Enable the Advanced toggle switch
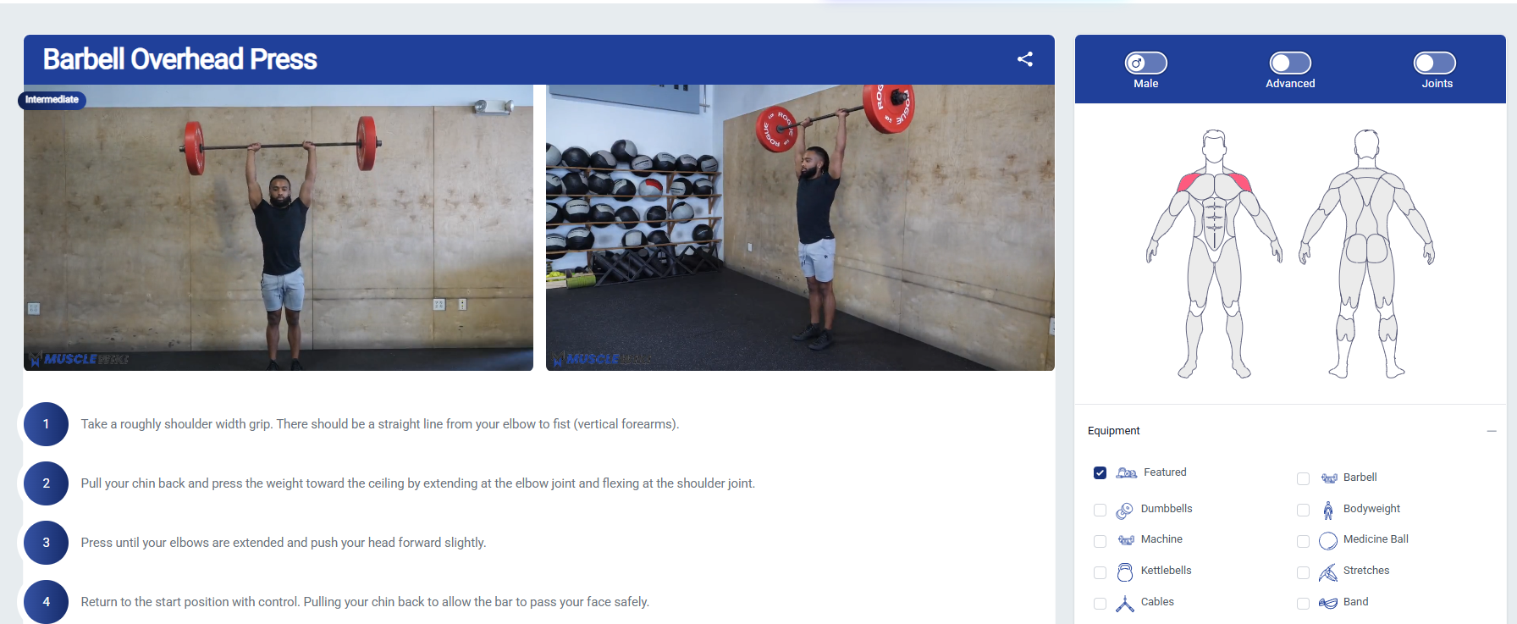The width and height of the screenshot is (1517, 624). coord(1290,63)
